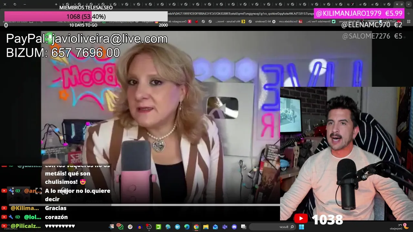413x232 pixels.
Task: Click YouTube icon beside @Kilima... message
Action: click(4, 208)
